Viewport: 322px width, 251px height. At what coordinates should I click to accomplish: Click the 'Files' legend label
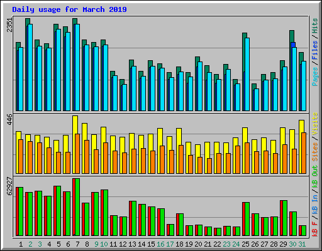pyautogui.click(x=314, y=50)
